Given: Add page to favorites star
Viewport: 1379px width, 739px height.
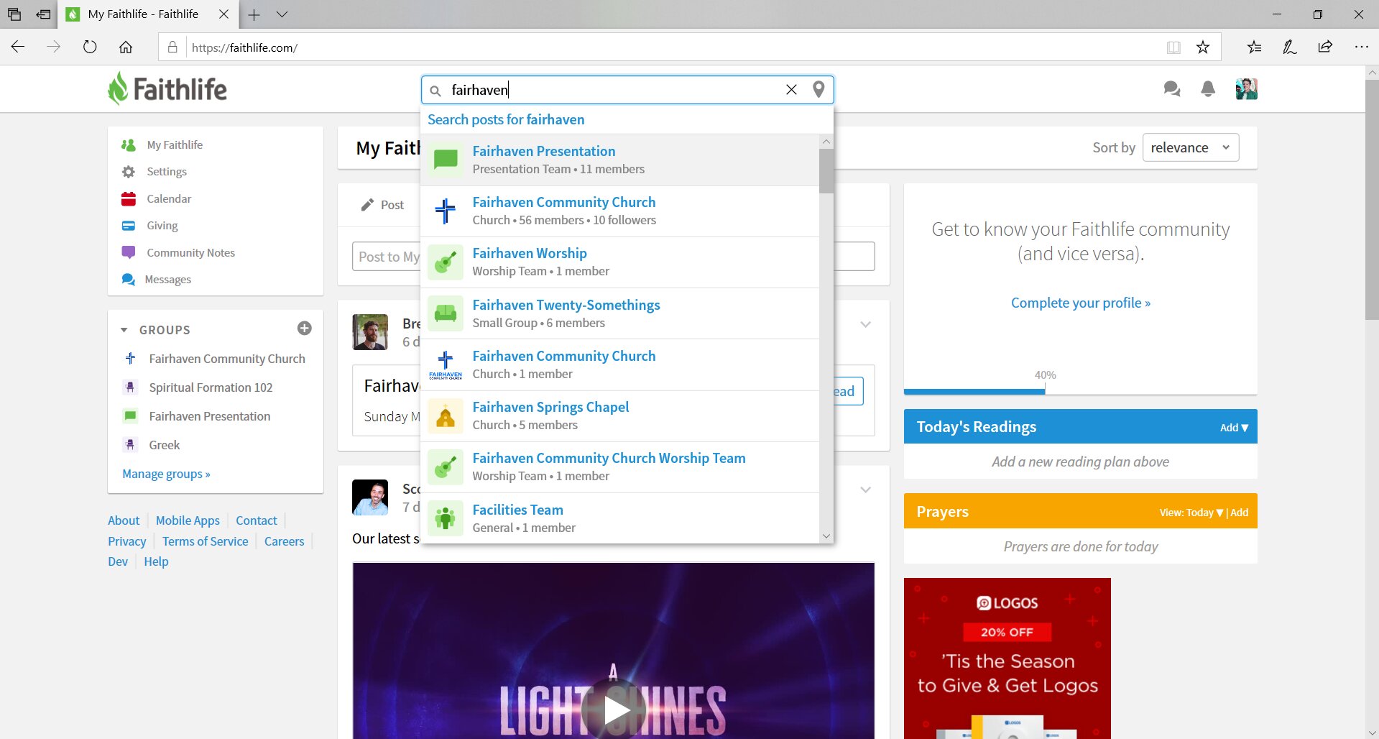Looking at the screenshot, I should pyautogui.click(x=1203, y=47).
